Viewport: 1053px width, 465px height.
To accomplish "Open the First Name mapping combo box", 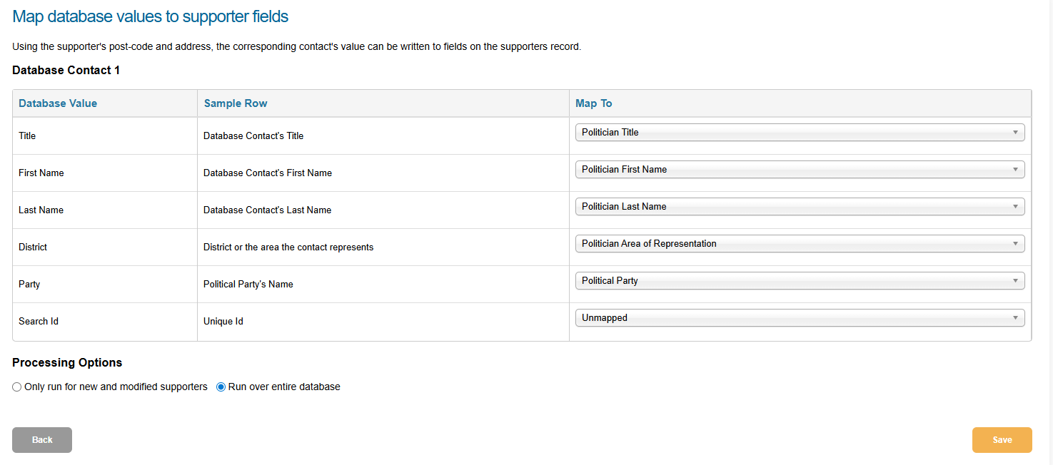I will pos(785,169).
